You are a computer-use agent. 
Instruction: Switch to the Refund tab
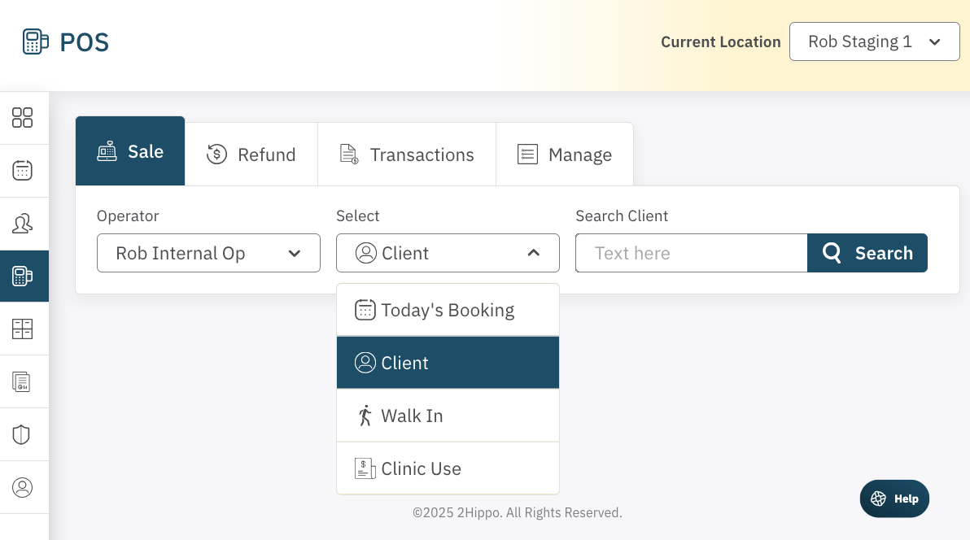coord(251,155)
